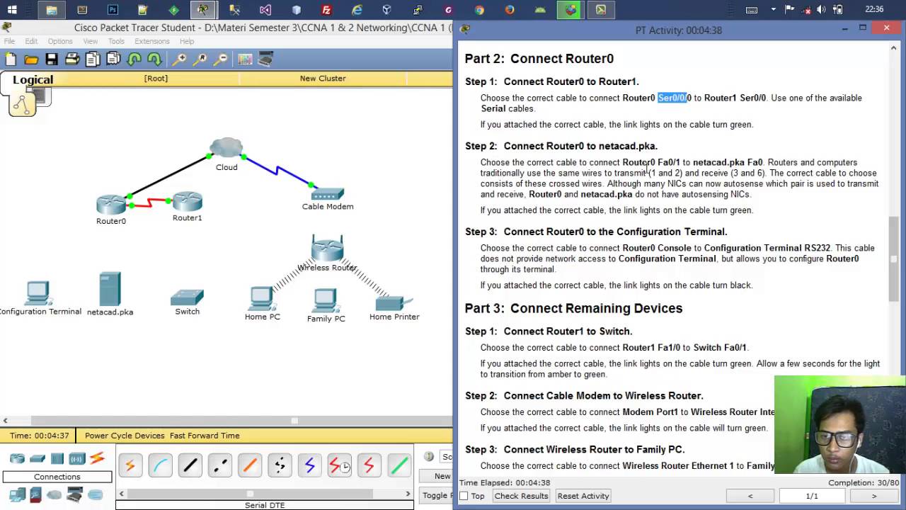This screenshot has width=906, height=510.
Task: Zoom in on the workspace
Action: pos(180,59)
